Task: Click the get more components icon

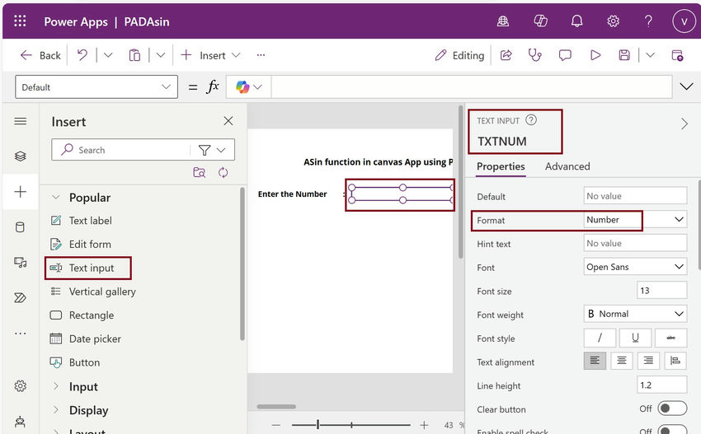Action: [x=200, y=172]
